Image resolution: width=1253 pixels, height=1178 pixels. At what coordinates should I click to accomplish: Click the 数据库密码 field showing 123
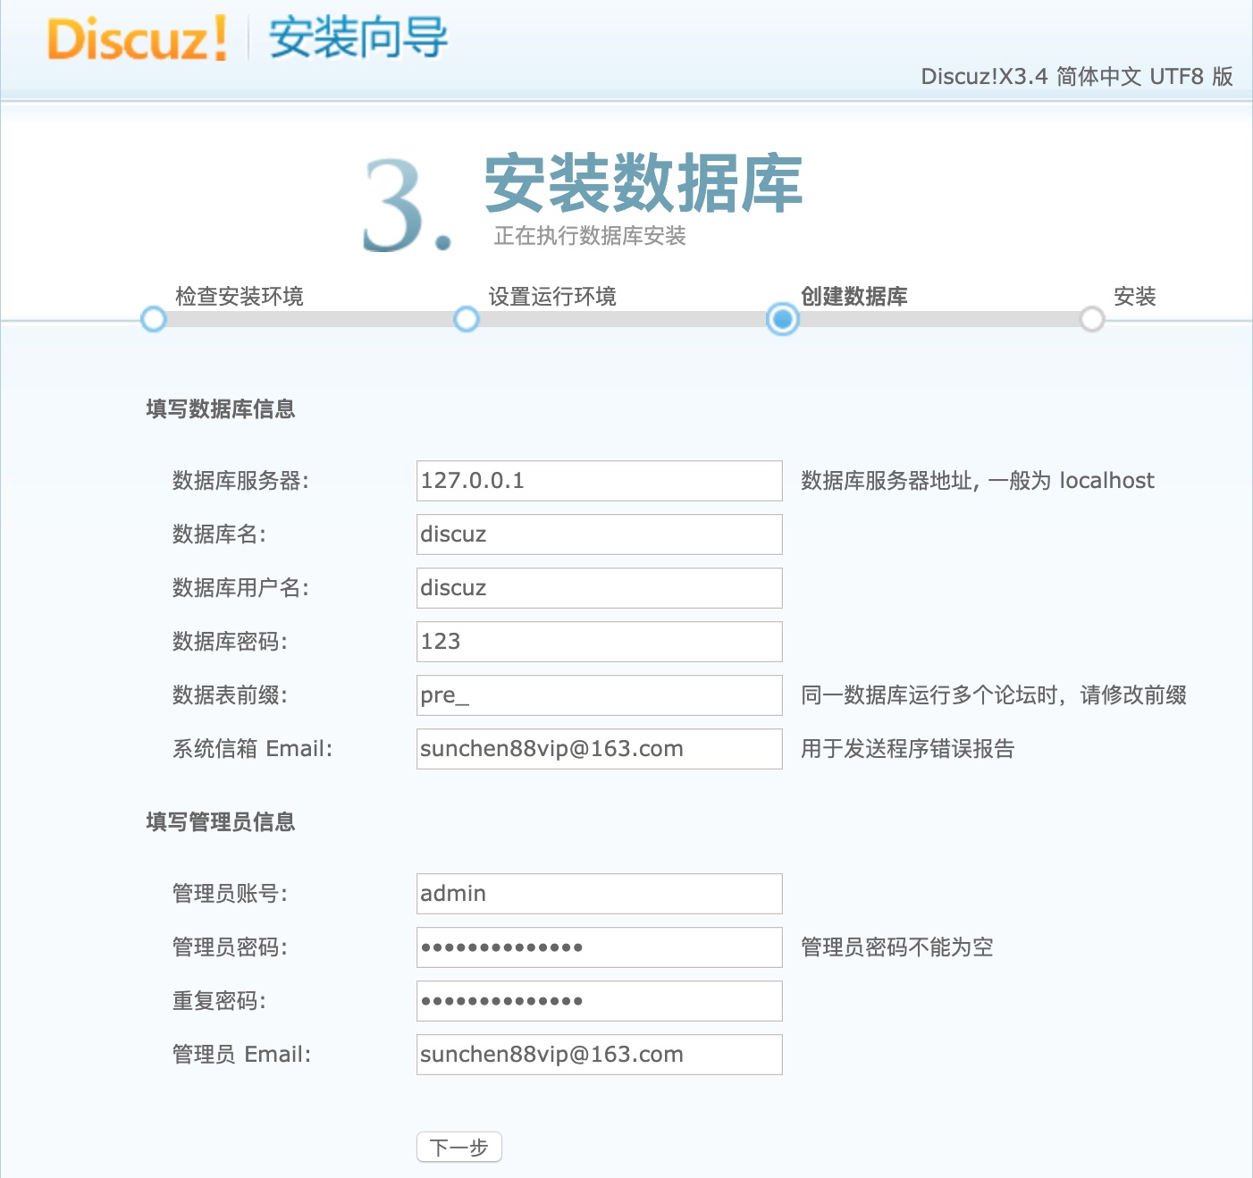coord(599,641)
